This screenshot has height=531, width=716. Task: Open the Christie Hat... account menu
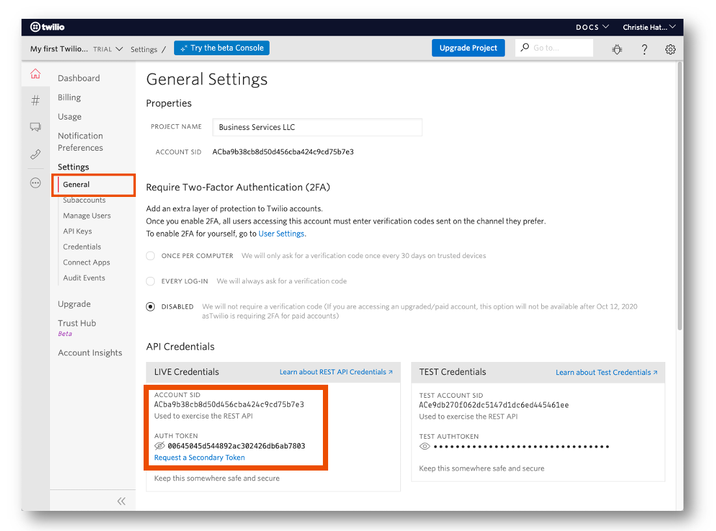(649, 27)
